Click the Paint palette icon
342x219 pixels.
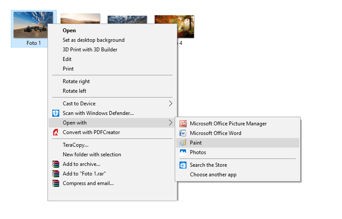coord(183,143)
